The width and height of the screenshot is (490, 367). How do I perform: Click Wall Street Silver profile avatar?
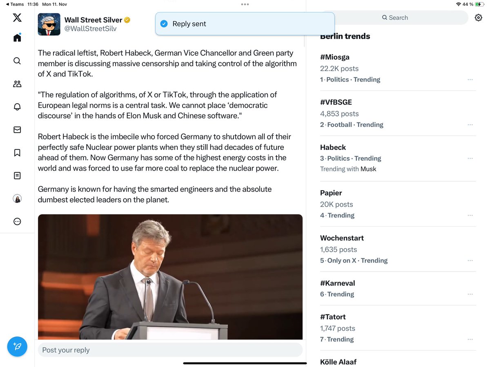[x=49, y=24]
